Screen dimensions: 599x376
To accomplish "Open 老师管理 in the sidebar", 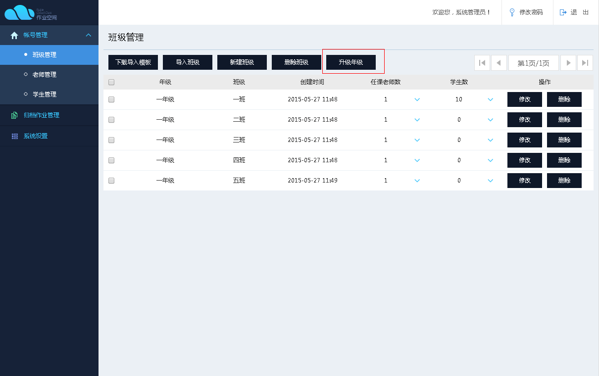I will click(x=45, y=75).
